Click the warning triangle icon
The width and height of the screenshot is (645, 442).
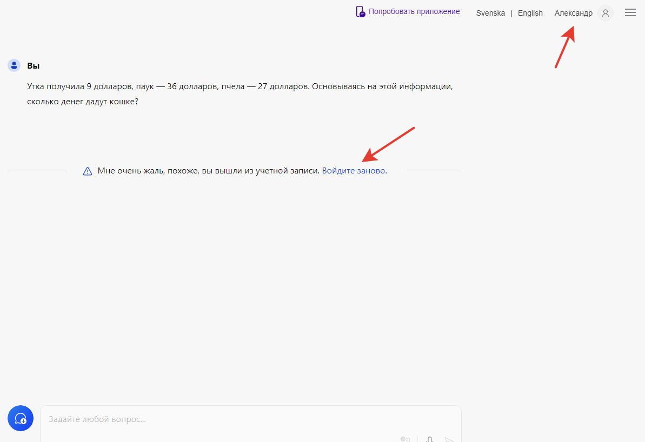(x=87, y=171)
